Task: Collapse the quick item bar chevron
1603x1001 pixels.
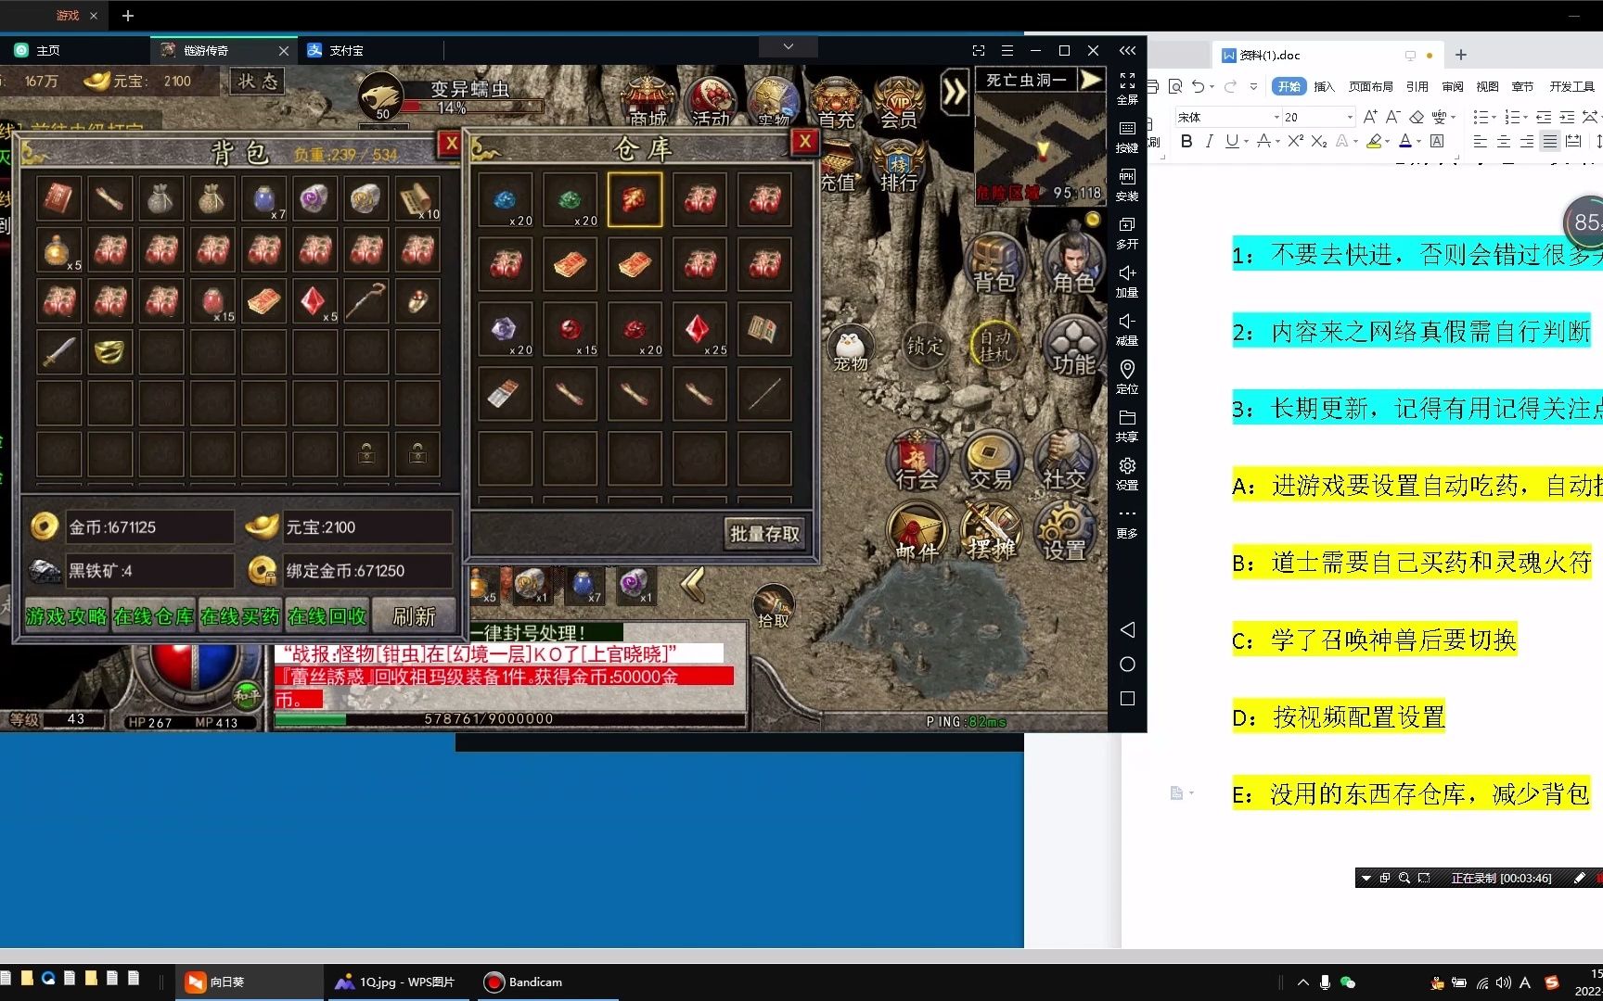Action: coord(692,584)
